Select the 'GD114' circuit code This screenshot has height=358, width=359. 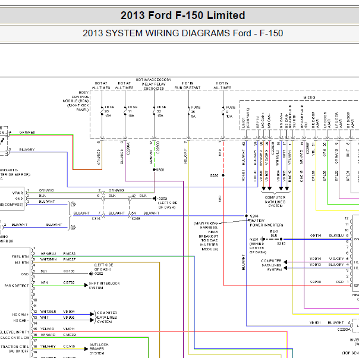(316, 235)
